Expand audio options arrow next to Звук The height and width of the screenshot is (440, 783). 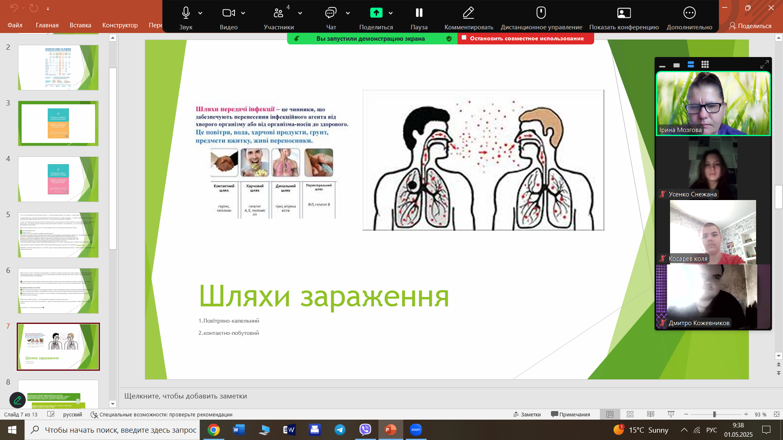pyautogui.click(x=200, y=13)
